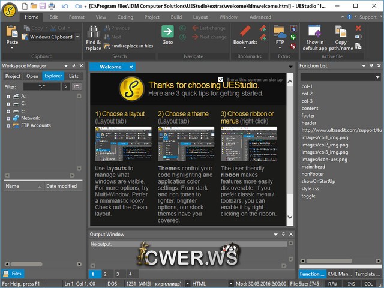384x288 pixels.
Task: Toggle Show this screen on startup checkbox
Action: pyautogui.click(x=220, y=79)
